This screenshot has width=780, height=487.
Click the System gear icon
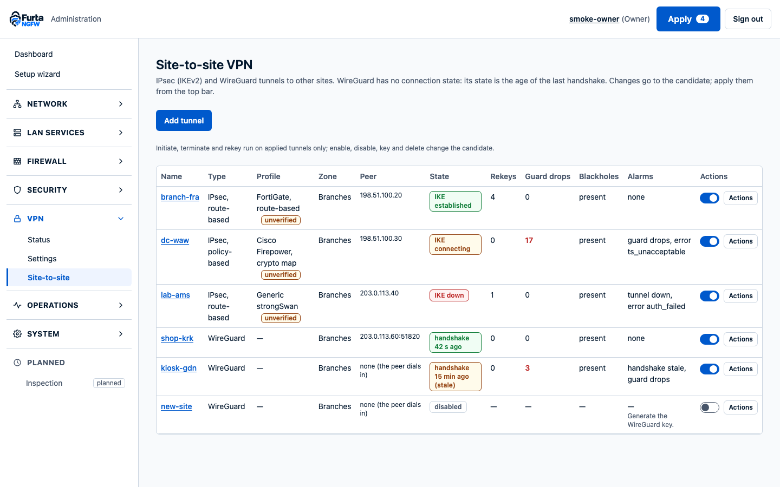pyautogui.click(x=17, y=334)
